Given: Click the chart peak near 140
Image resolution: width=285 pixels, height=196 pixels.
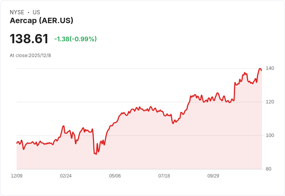Looking at the screenshot, I should (x=260, y=69).
